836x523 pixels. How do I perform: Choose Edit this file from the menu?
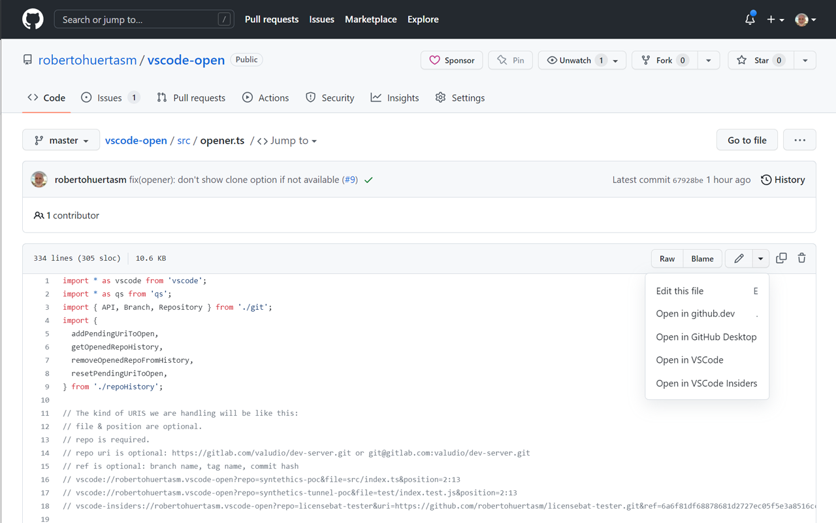coord(707,291)
